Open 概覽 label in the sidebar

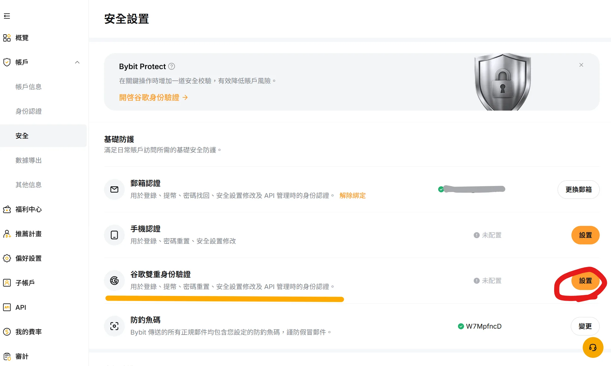22,38
